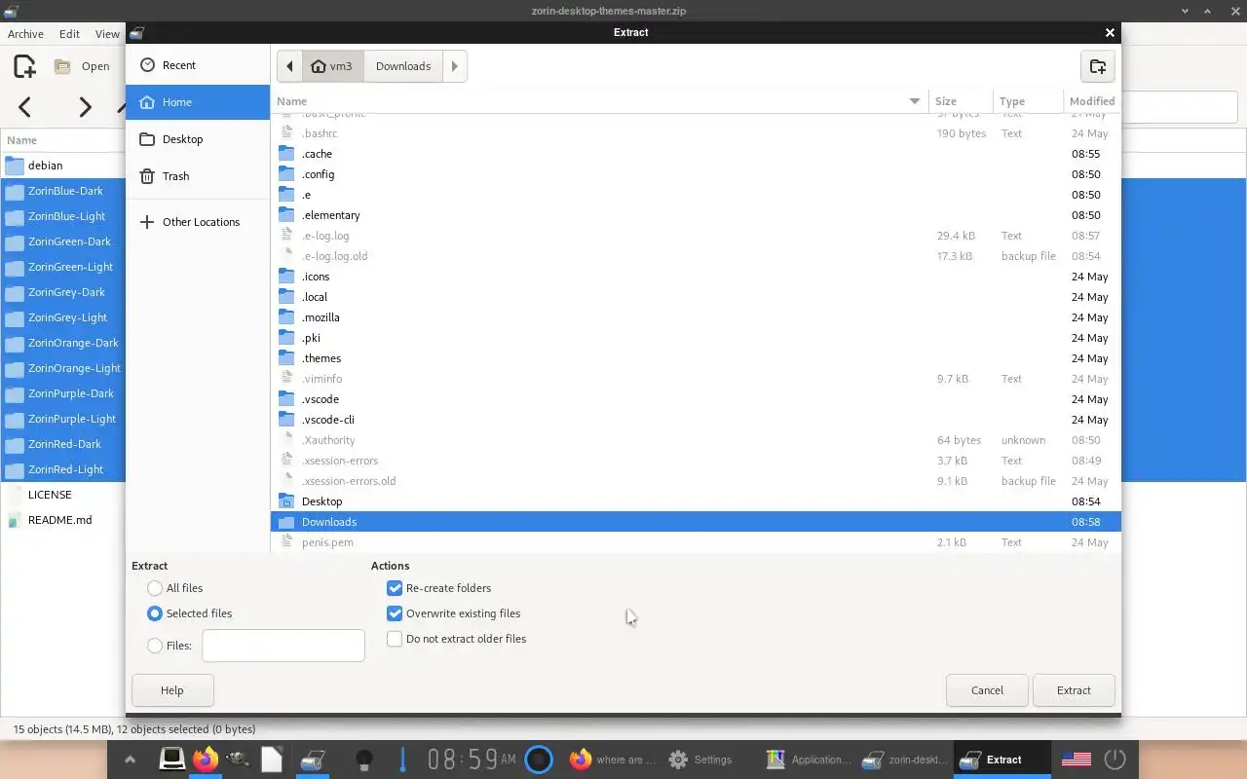Select the debian folder in archive window

63,166
